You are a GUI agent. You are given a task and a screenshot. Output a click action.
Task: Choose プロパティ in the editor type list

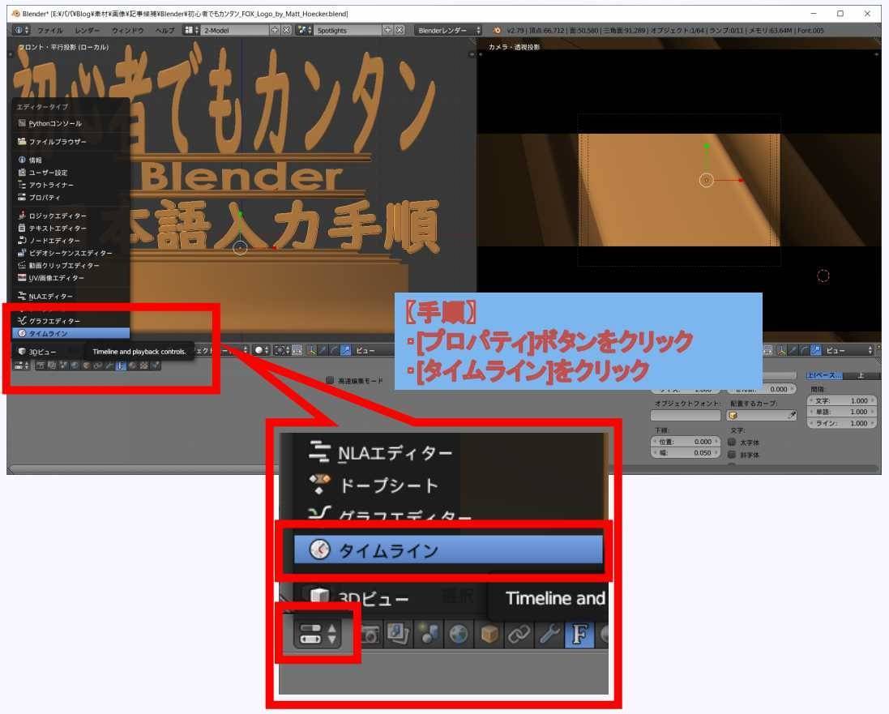pyautogui.click(x=71, y=198)
